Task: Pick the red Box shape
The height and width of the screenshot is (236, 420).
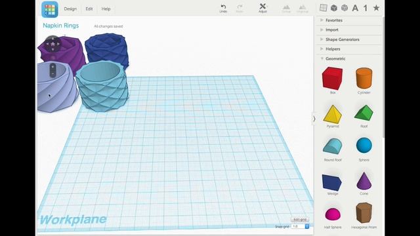Action: [x=332, y=79]
